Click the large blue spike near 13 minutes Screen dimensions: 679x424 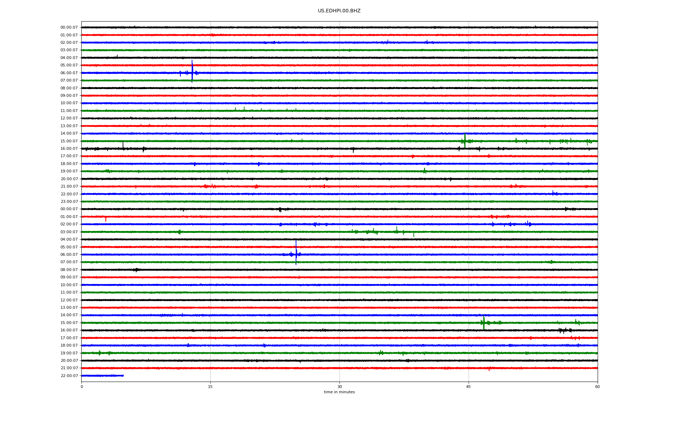(192, 71)
